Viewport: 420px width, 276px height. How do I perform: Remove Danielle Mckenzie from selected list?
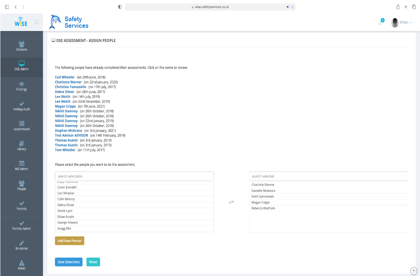pyautogui.click(x=328, y=190)
